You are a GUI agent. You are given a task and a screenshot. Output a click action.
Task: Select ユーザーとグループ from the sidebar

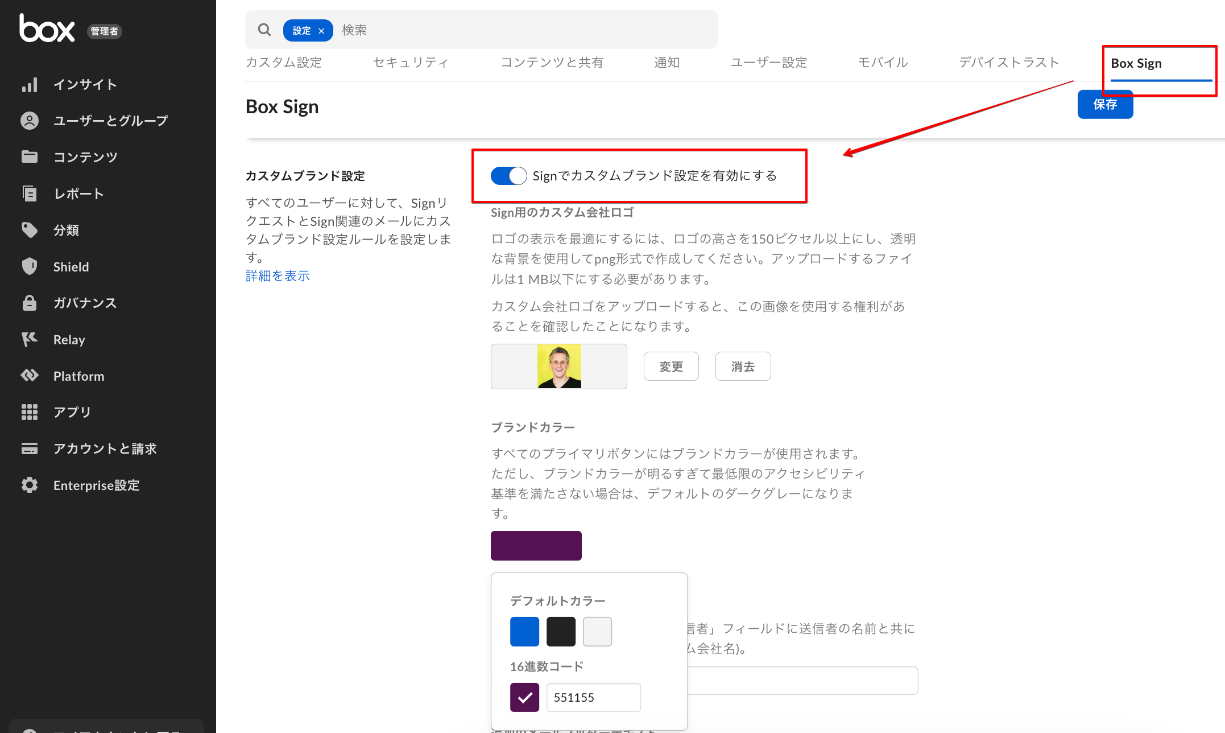point(110,120)
